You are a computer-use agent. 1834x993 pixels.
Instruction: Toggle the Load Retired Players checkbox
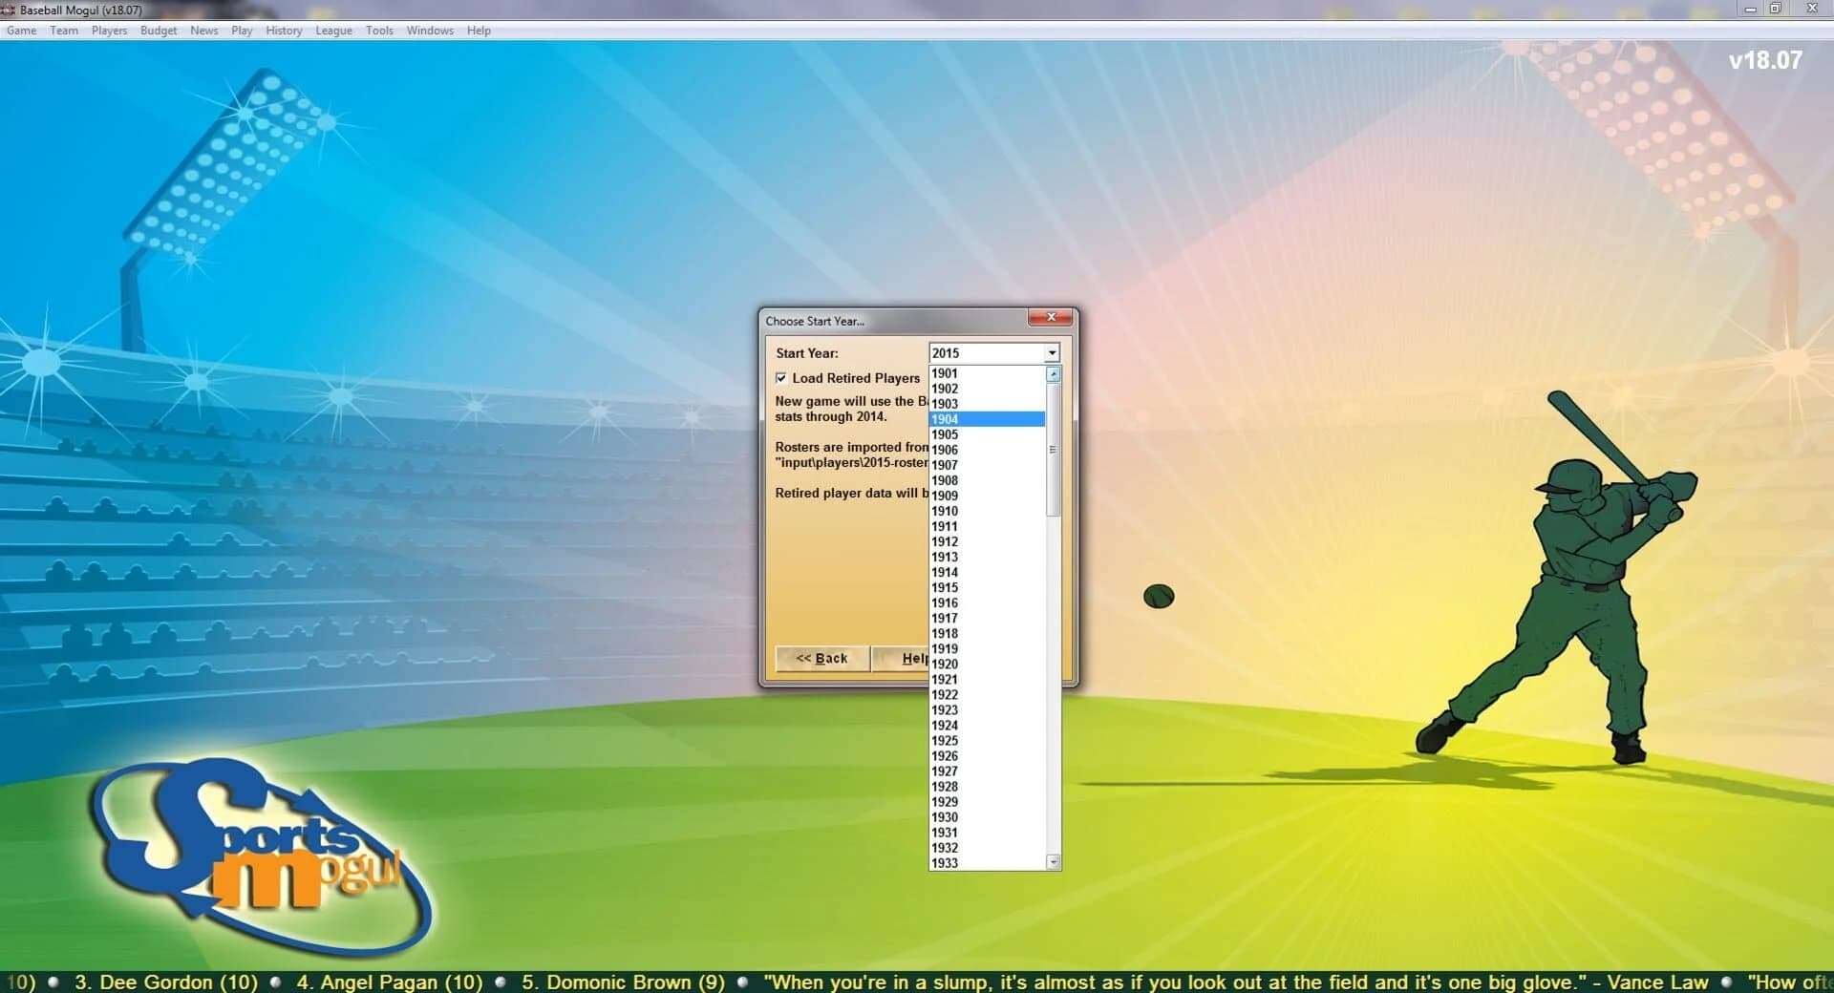click(x=782, y=378)
